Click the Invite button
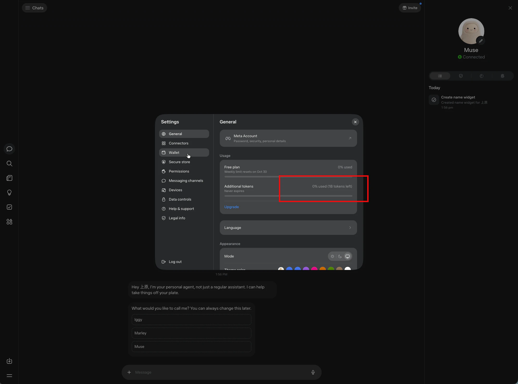The width and height of the screenshot is (518, 384). pos(410,8)
